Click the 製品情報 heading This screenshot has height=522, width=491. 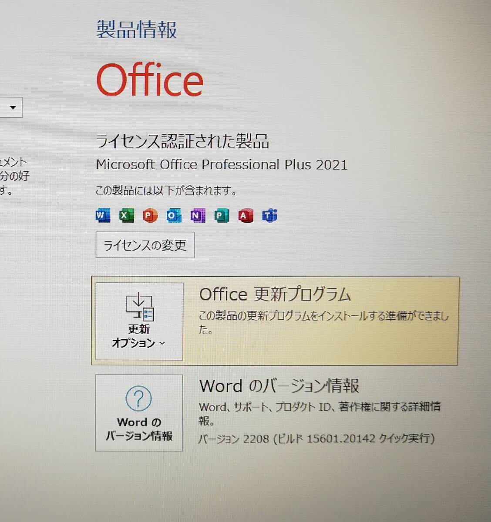pyautogui.click(x=136, y=30)
